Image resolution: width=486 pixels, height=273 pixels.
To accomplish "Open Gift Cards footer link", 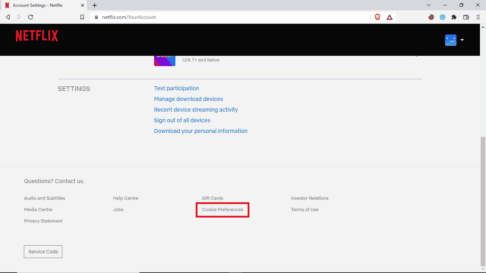I will pos(212,198).
